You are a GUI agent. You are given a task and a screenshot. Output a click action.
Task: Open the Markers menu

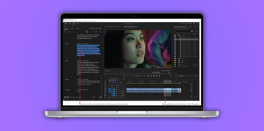click(x=76, y=21)
